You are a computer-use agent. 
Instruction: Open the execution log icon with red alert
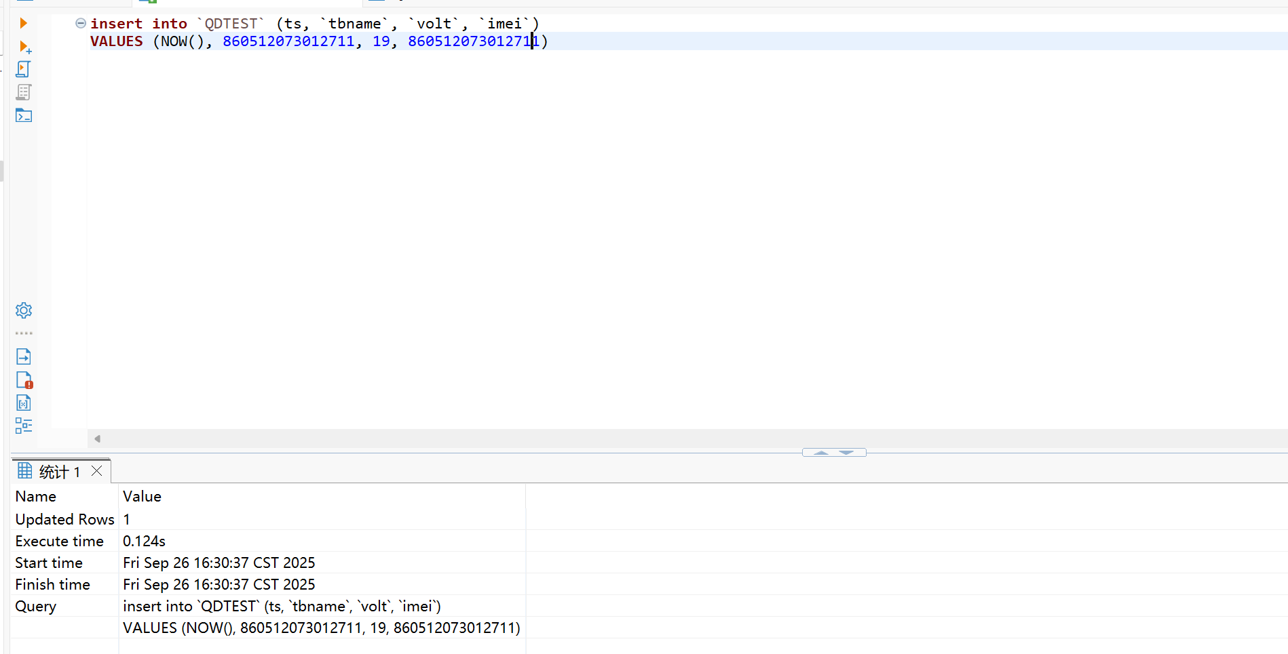(x=24, y=380)
